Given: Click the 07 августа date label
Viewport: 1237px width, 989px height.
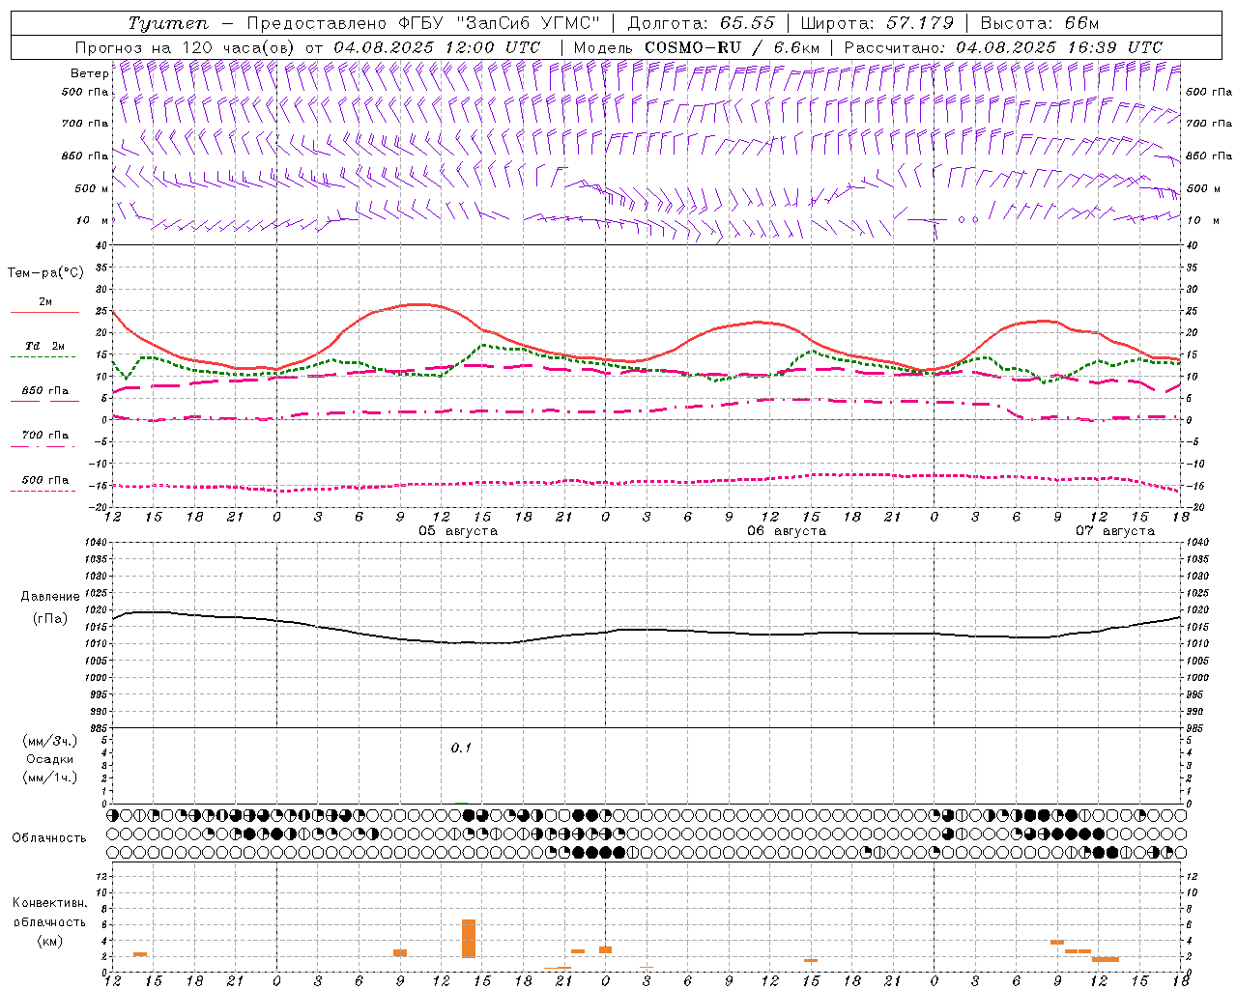Looking at the screenshot, I should (1115, 531).
